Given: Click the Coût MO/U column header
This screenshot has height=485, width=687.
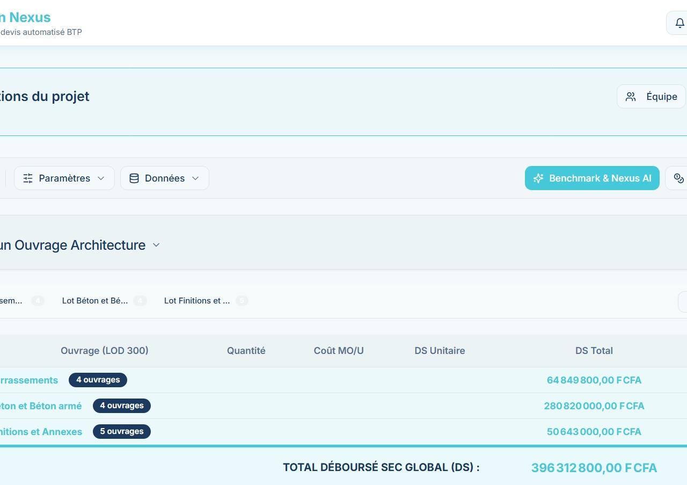Looking at the screenshot, I should coord(339,351).
